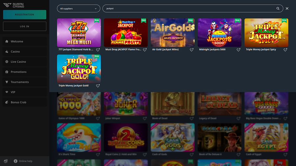296x166 pixels.
Task: Click the 'Air Gold (Jackpot Miles)' title text
Action: pyautogui.click(x=165, y=50)
